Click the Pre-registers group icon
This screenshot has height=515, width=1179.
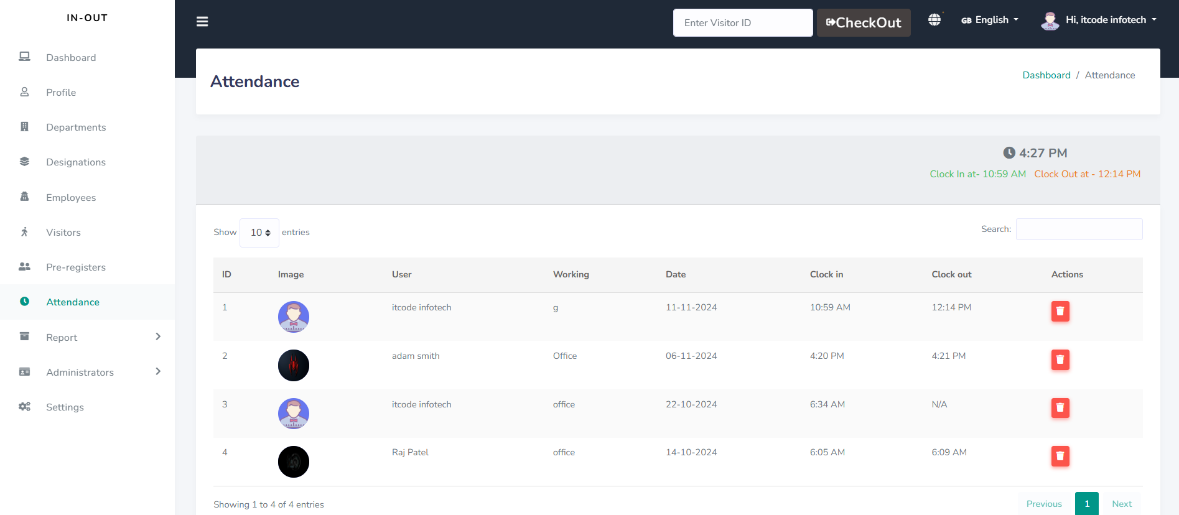pos(24,266)
